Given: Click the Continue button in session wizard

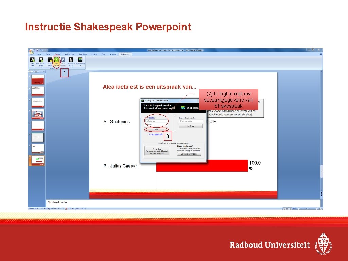Looking at the screenshot, I should (x=191, y=126).
